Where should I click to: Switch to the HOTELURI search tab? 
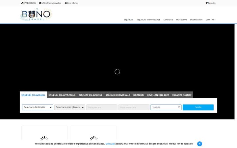[139, 95]
